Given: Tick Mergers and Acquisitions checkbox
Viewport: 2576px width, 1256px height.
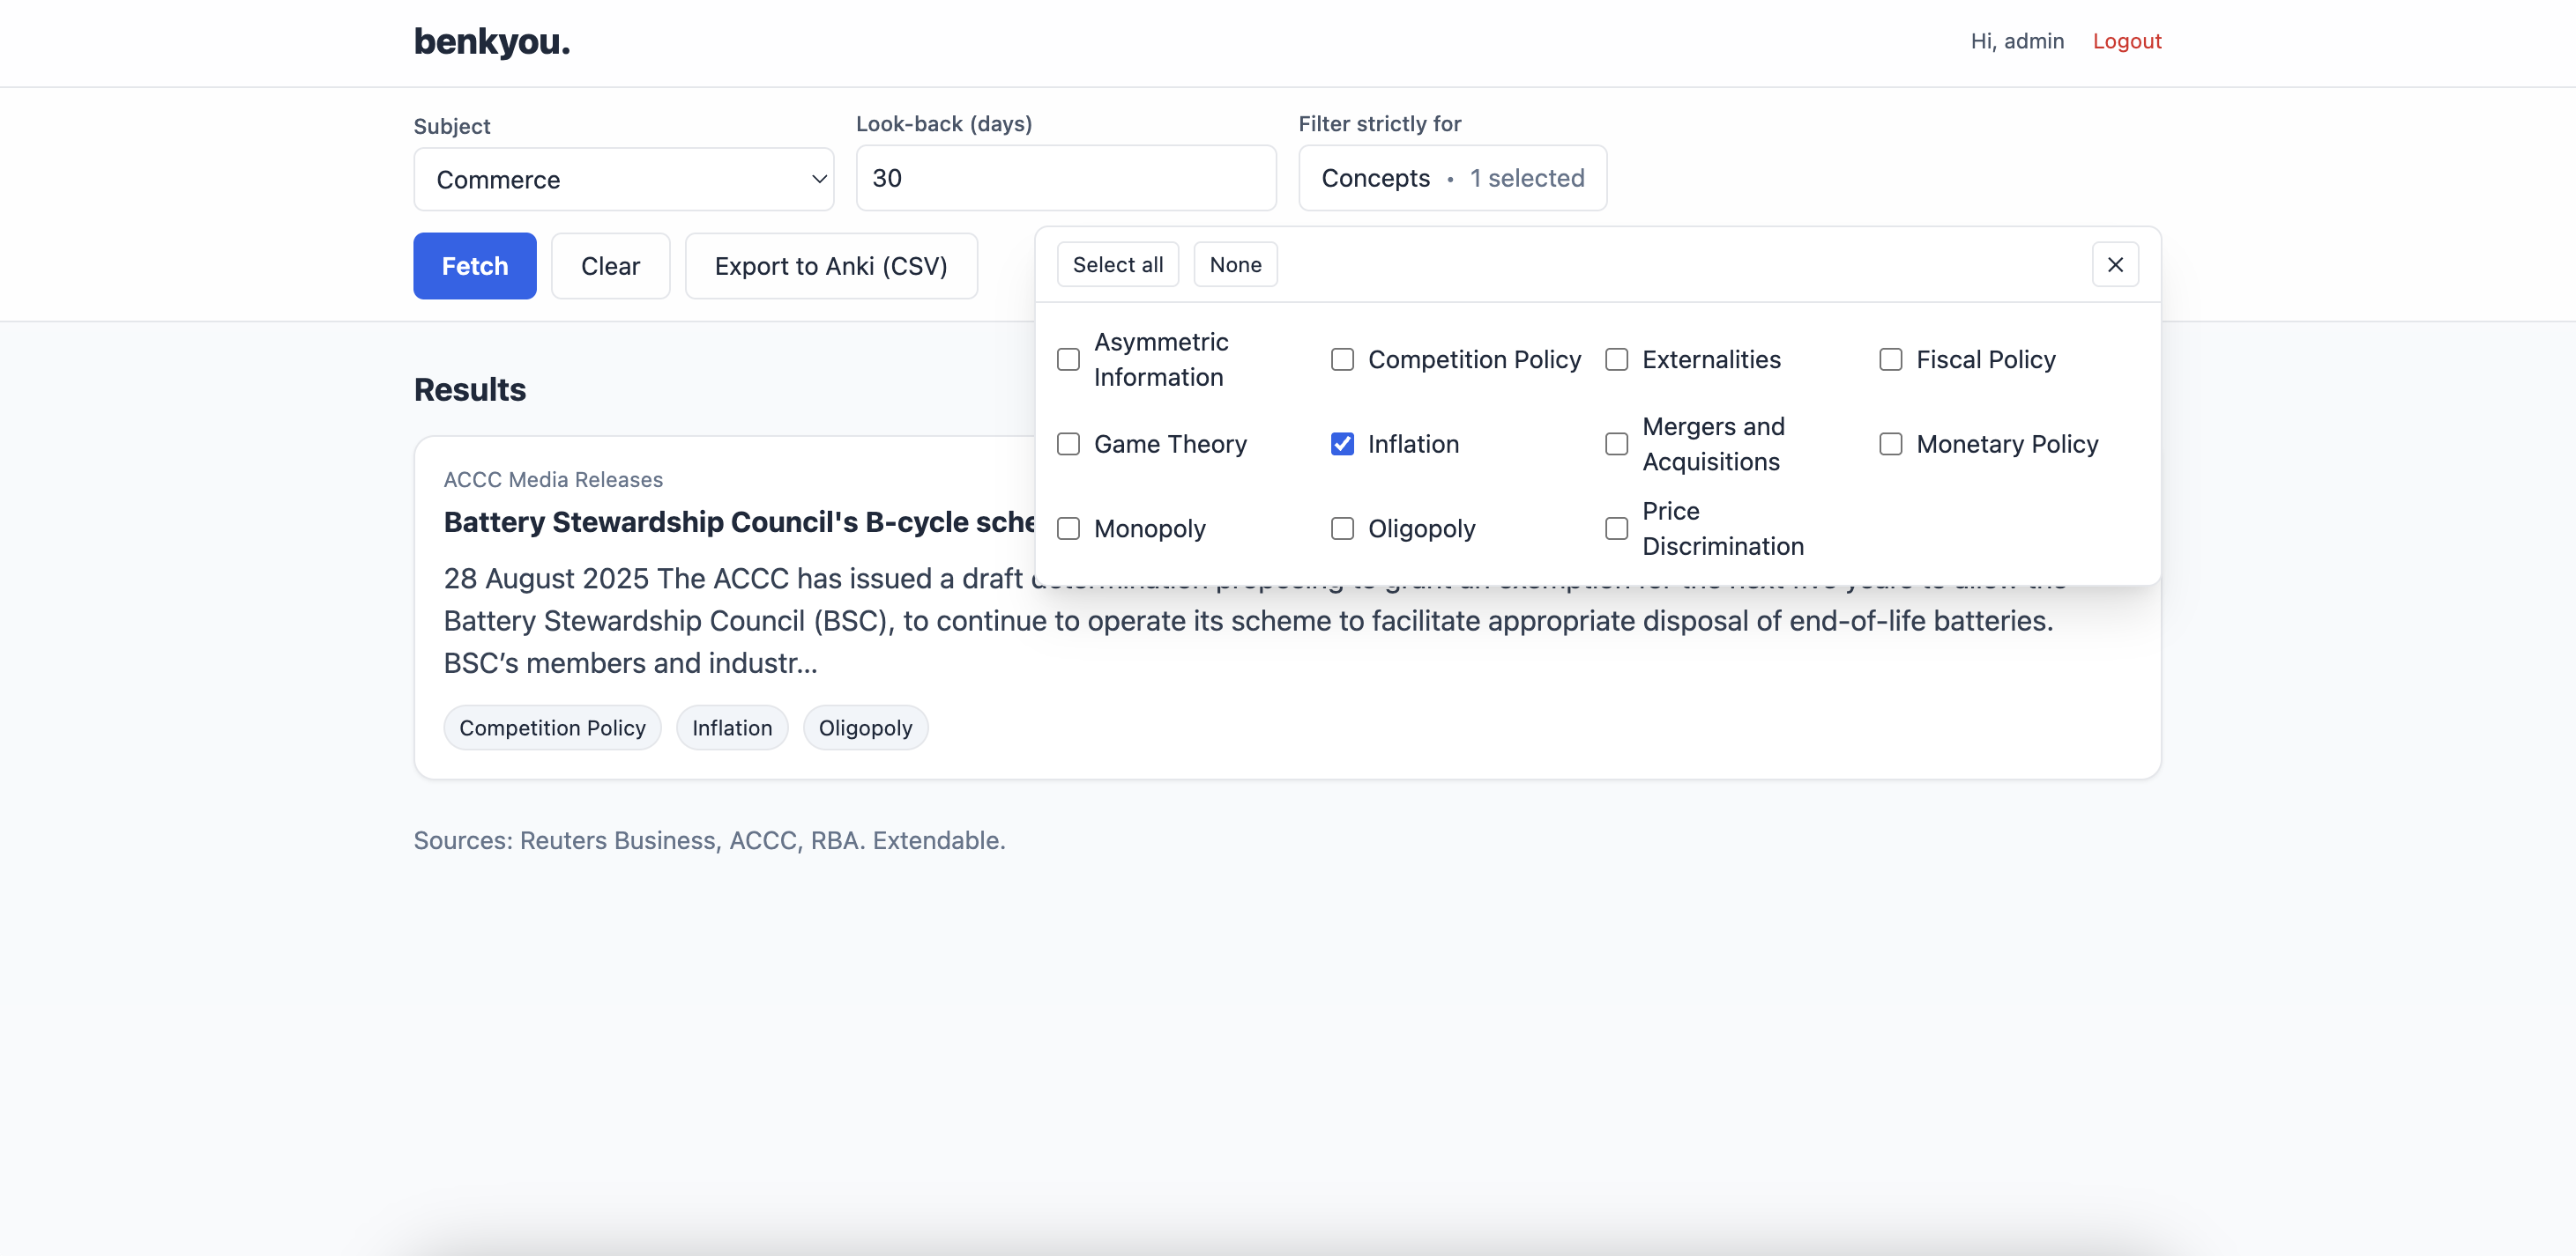Looking at the screenshot, I should click(1616, 444).
